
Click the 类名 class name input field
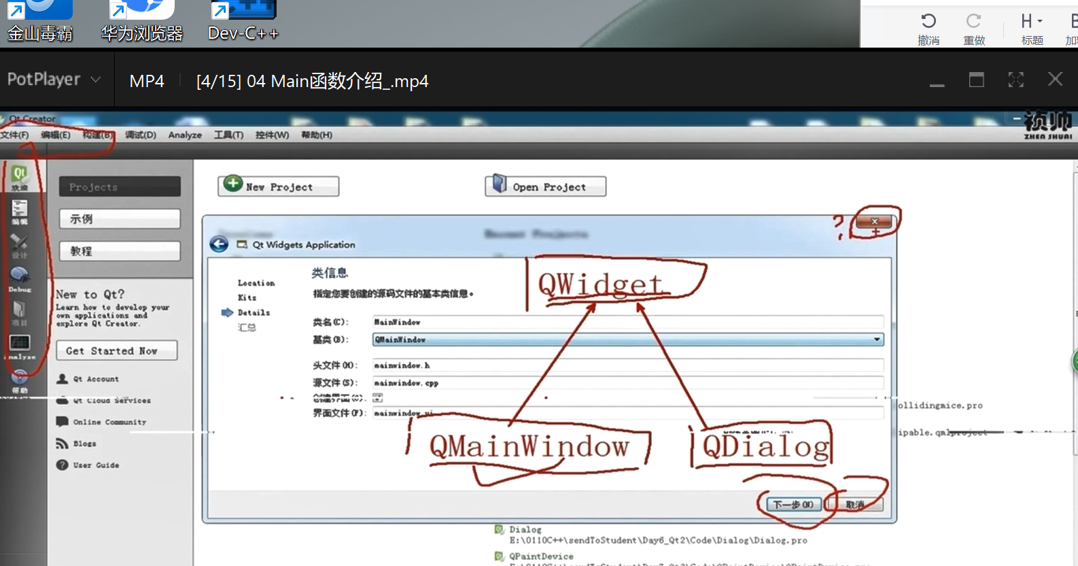pos(628,322)
